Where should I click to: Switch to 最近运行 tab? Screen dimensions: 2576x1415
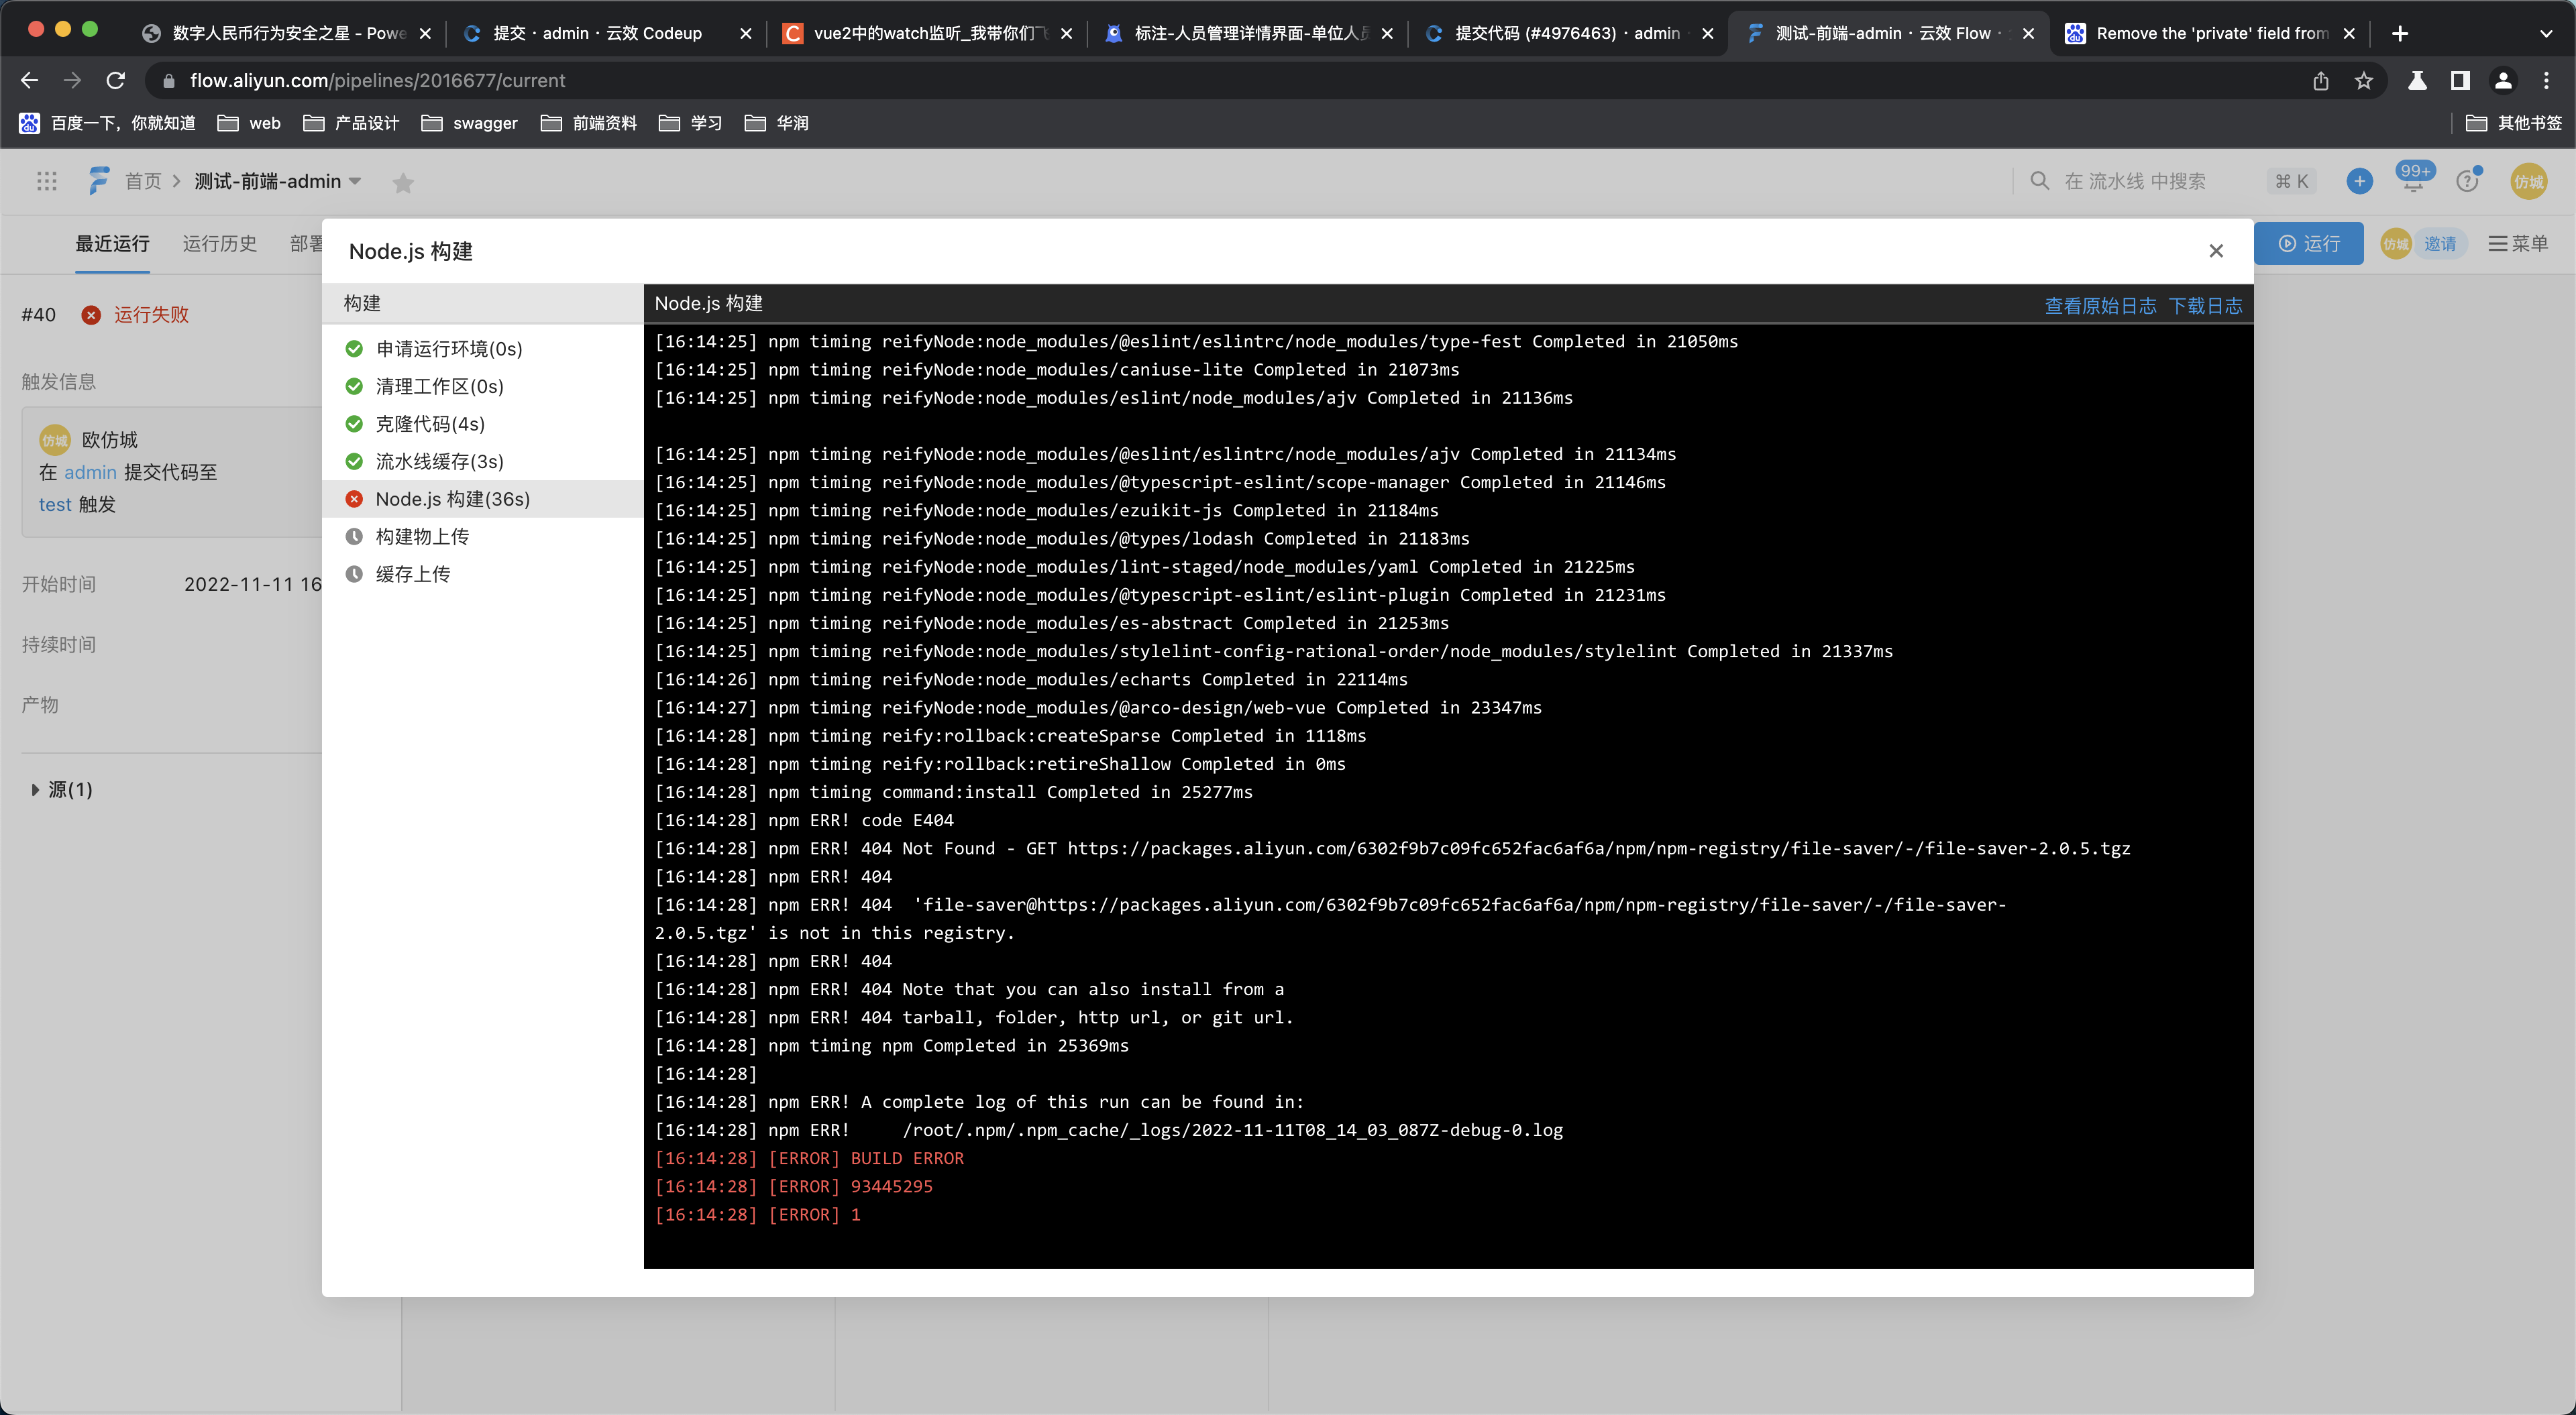112,244
